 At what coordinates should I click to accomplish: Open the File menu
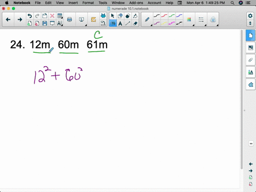pos(38,3)
